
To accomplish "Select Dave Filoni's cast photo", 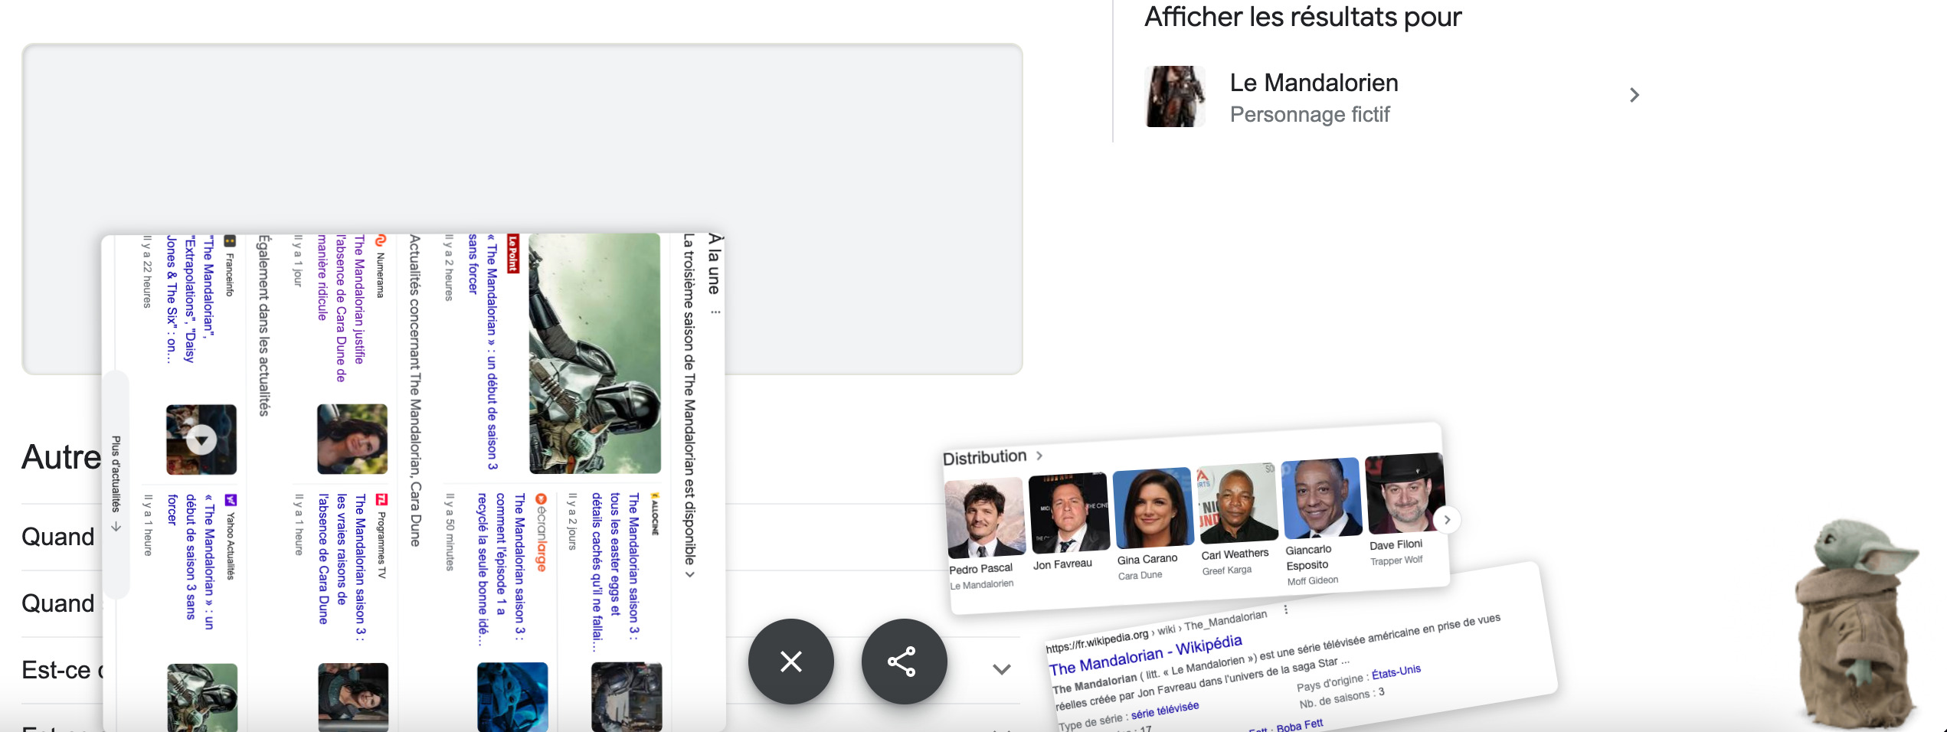I will 1405,493.
